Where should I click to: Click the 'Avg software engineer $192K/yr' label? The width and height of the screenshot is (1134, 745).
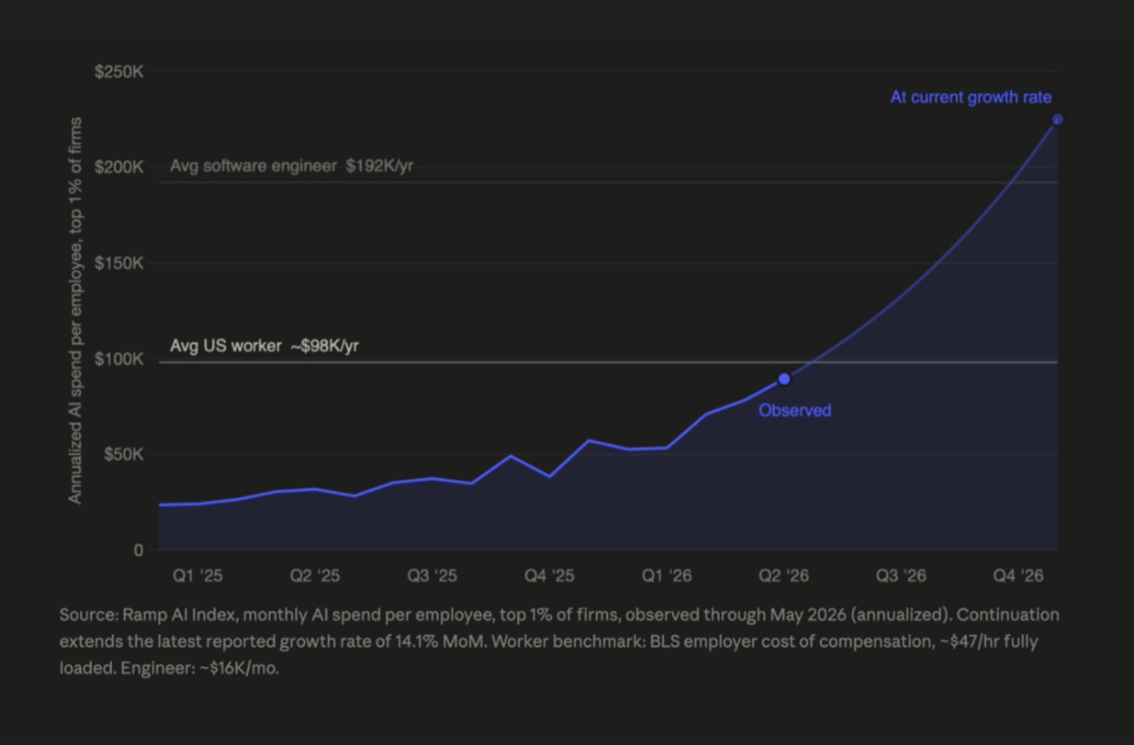pyautogui.click(x=291, y=166)
